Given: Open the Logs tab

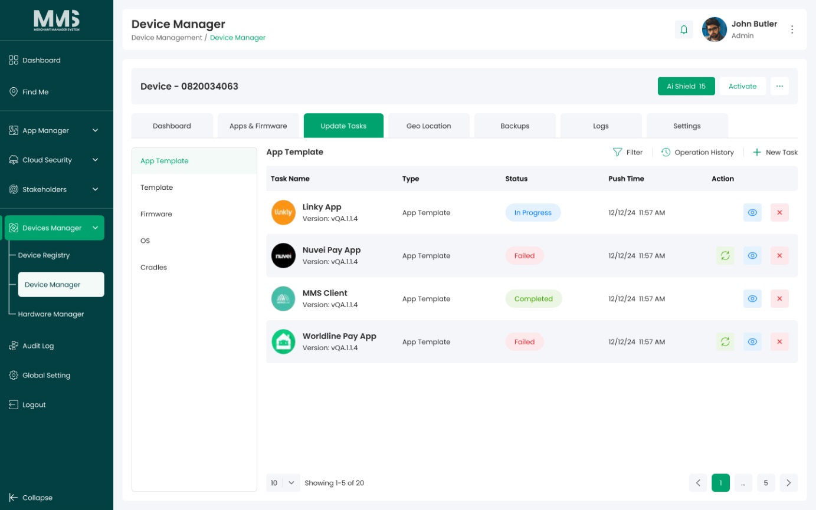Looking at the screenshot, I should (x=601, y=126).
